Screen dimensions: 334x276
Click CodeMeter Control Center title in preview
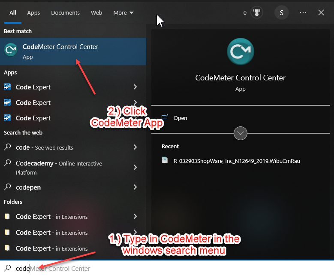coord(240,78)
